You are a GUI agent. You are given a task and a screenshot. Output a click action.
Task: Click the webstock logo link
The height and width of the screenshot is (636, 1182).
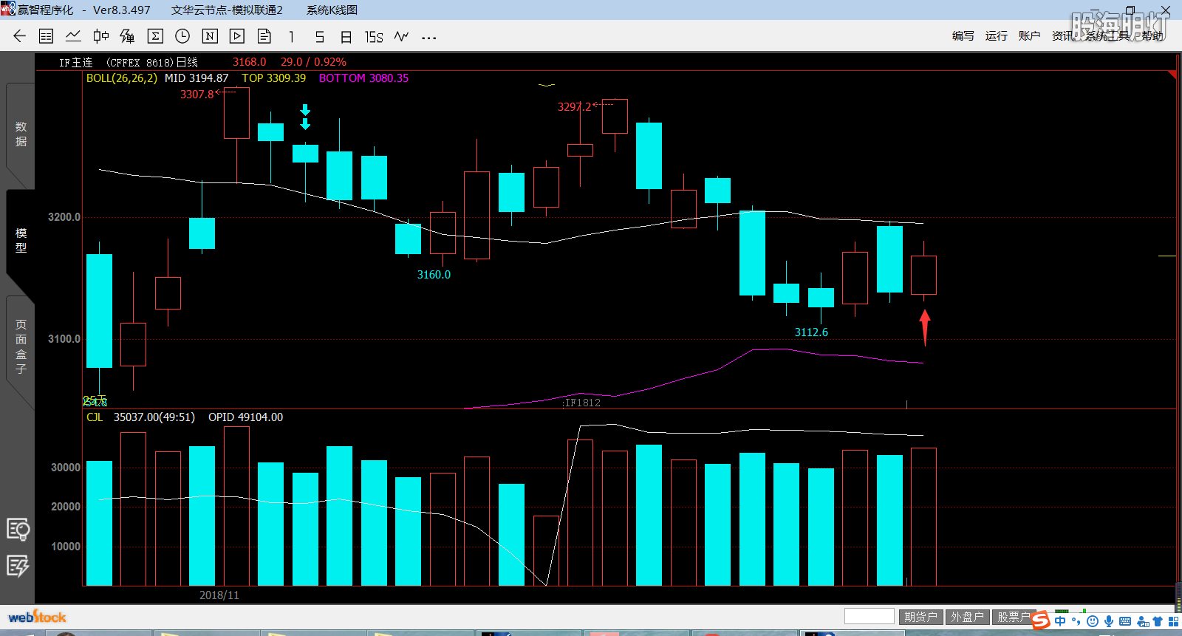tap(37, 617)
